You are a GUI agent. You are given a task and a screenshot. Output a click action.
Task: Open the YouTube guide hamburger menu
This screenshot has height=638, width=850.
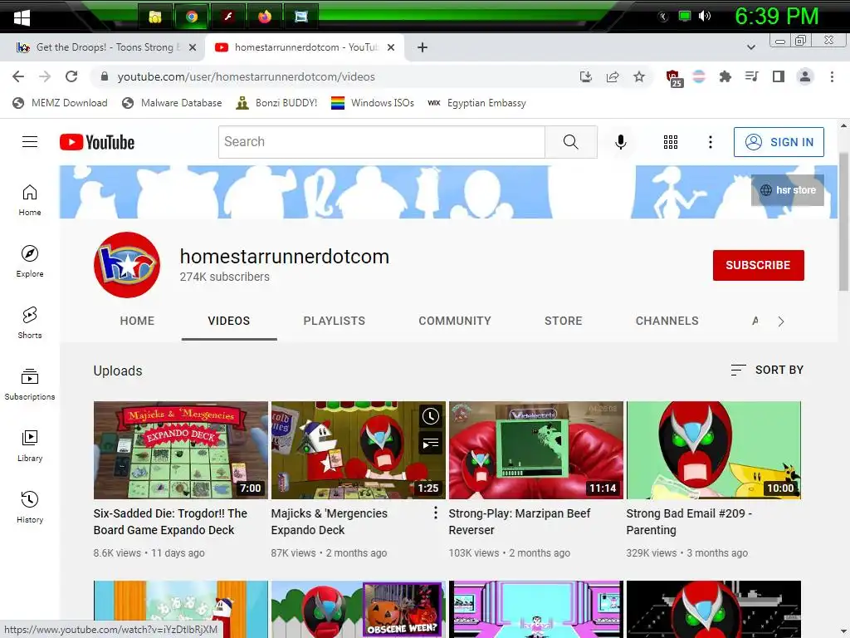click(30, 142)
